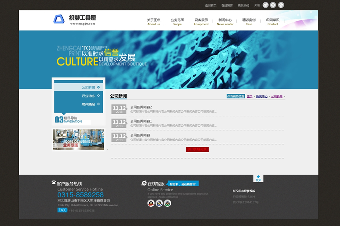
Task: Chat via the red-scarf QQ penguin icon
Action: point(151,204)
